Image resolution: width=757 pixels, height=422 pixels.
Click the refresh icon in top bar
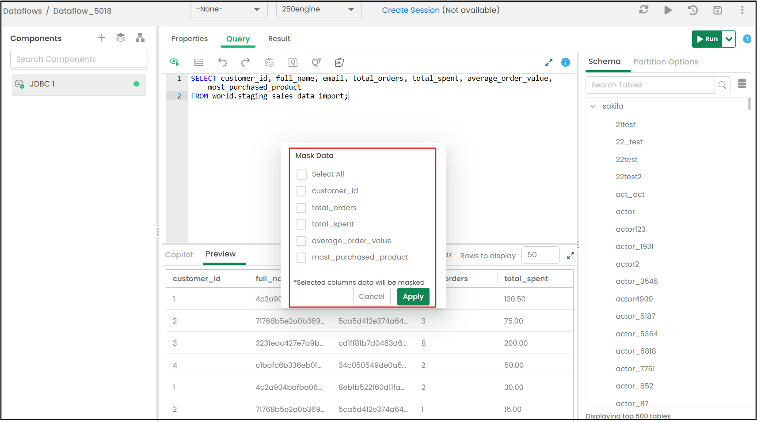tap(643, 10)
